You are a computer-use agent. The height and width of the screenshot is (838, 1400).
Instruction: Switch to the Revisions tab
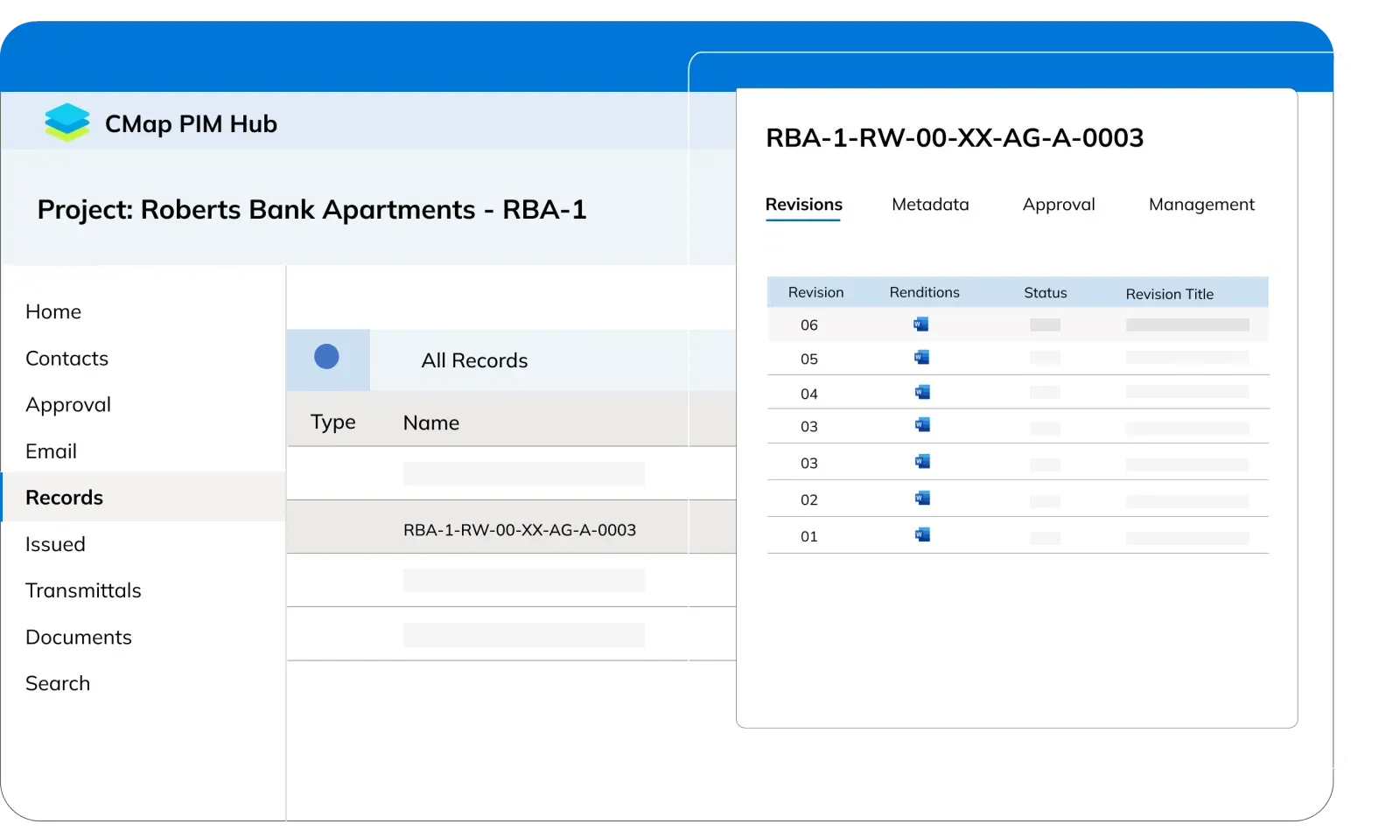click(x=803, y=205)
